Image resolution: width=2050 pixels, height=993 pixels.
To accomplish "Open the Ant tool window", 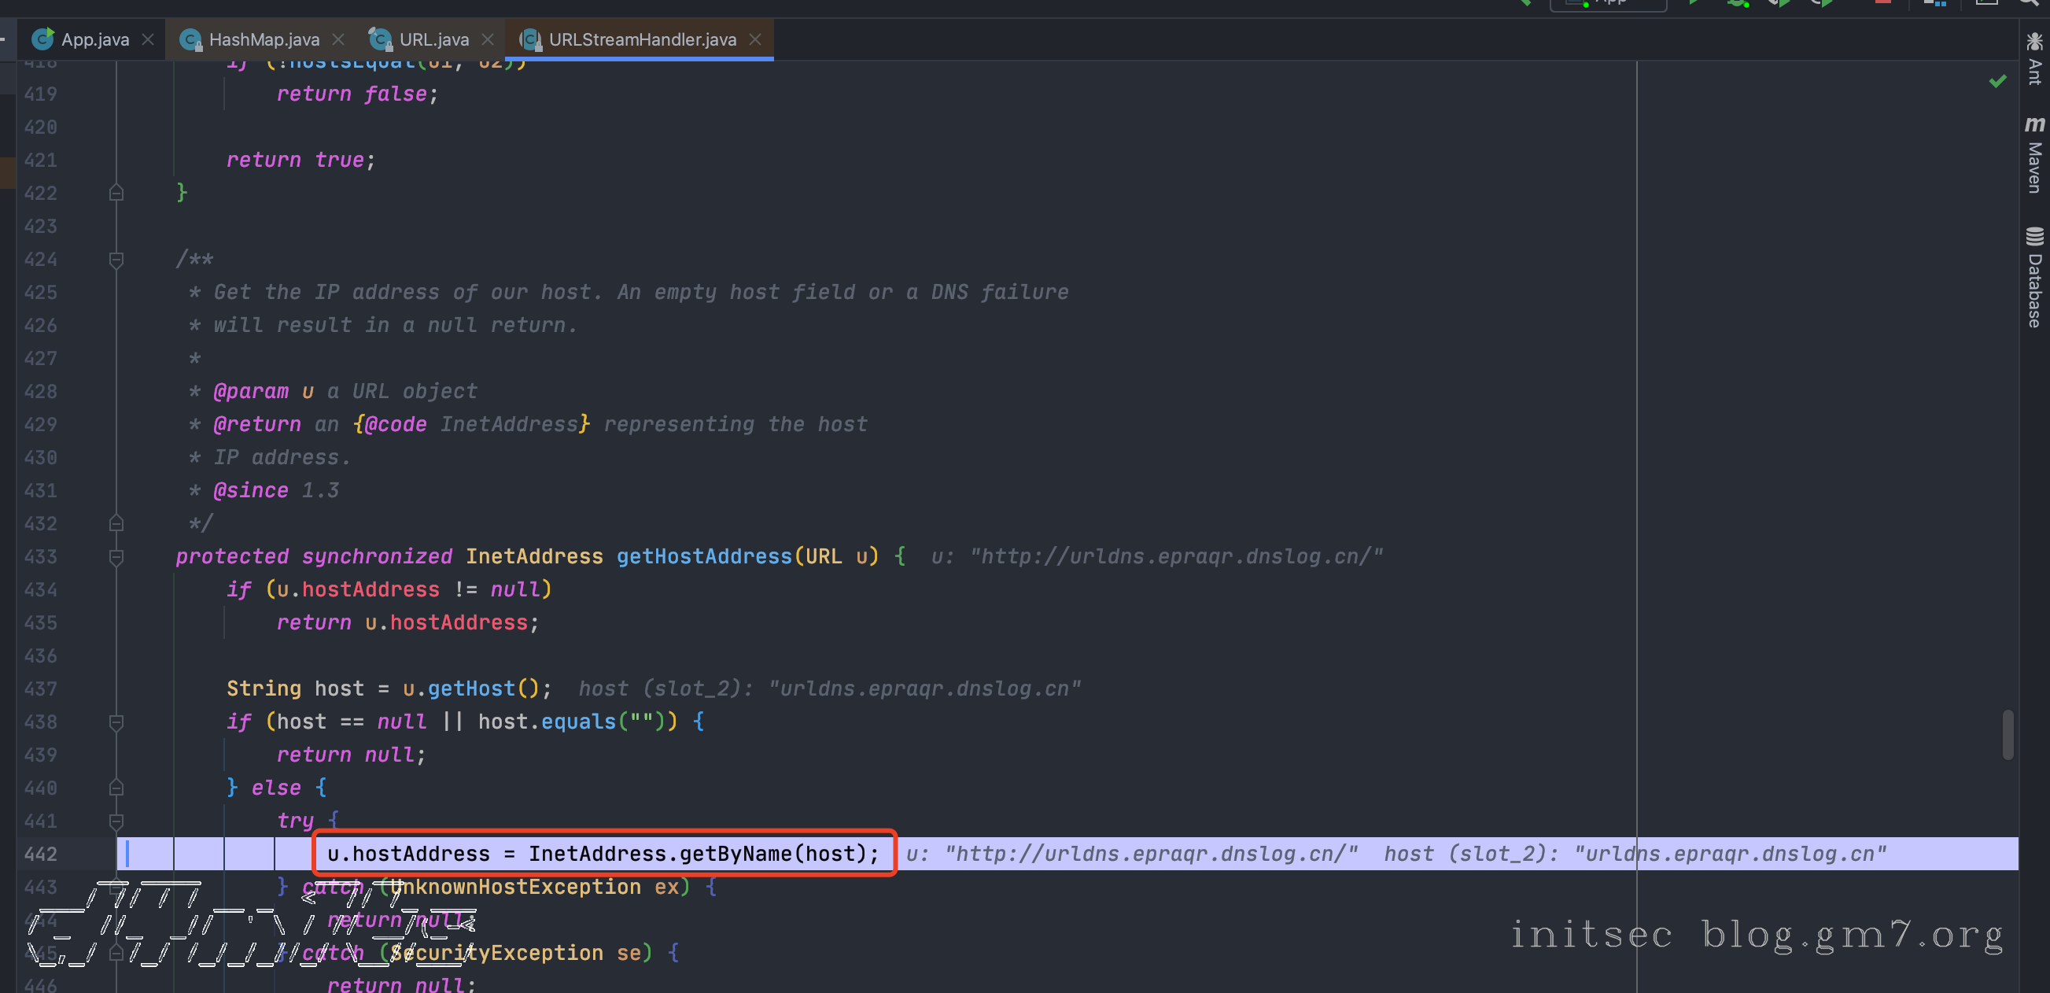I will [x=2034, y=59].
